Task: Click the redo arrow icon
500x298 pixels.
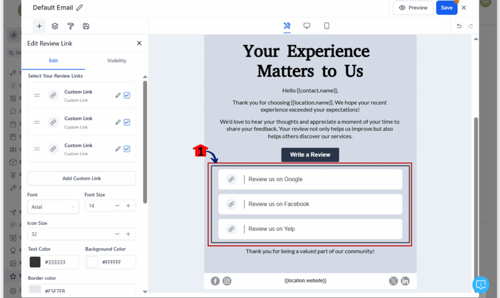Action: pos(470,26)
